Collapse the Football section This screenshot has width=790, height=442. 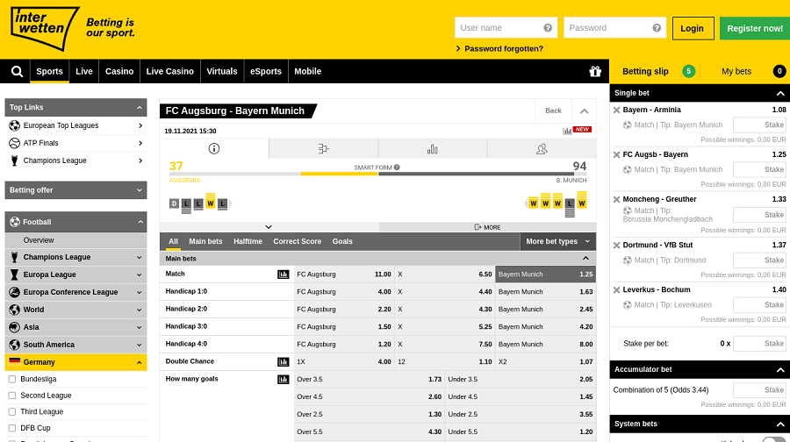click(x=140, y=222)
